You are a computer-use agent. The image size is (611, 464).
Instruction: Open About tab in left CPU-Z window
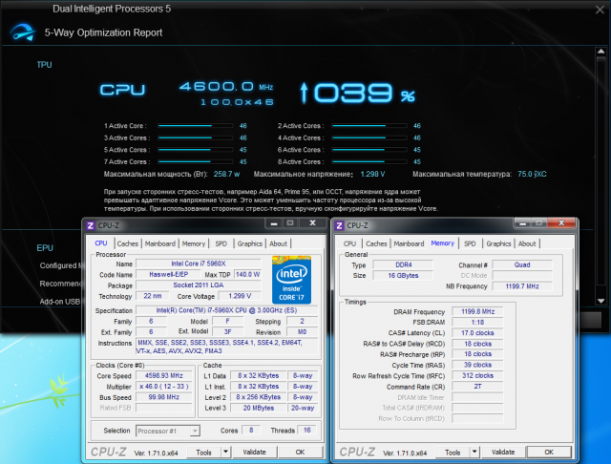278,243
